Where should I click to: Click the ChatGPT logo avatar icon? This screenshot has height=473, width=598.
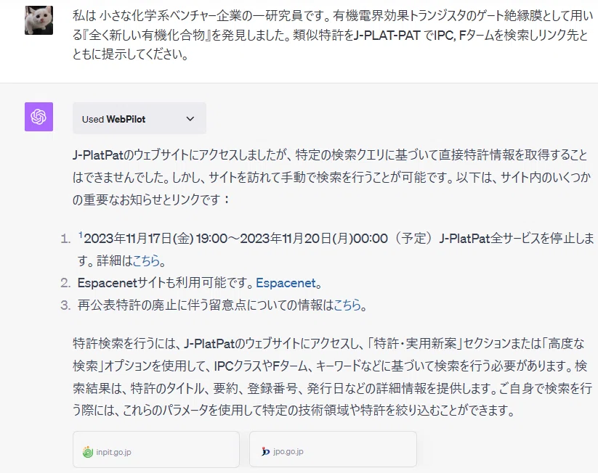(x=39, y=117)
